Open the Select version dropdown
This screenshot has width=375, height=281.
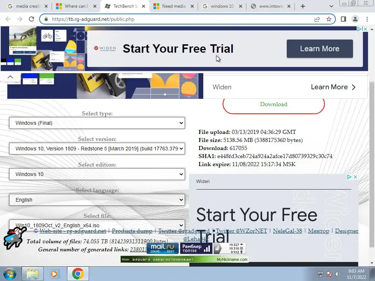(97, 149)
